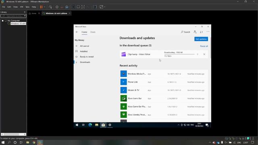
Task: Open VMware VM menu
Action: 21,7
